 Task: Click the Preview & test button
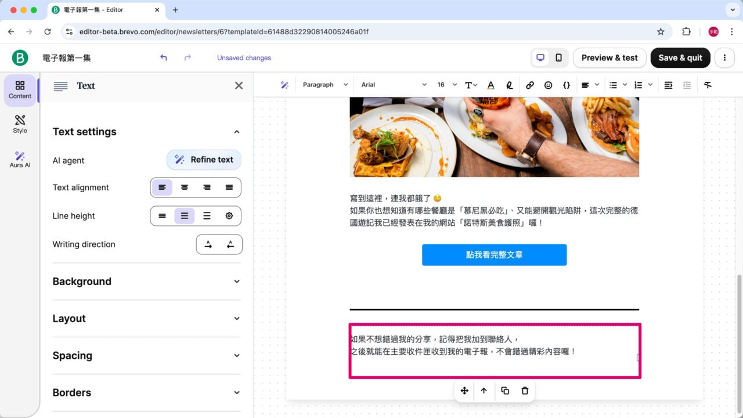(x=609, y=57)
